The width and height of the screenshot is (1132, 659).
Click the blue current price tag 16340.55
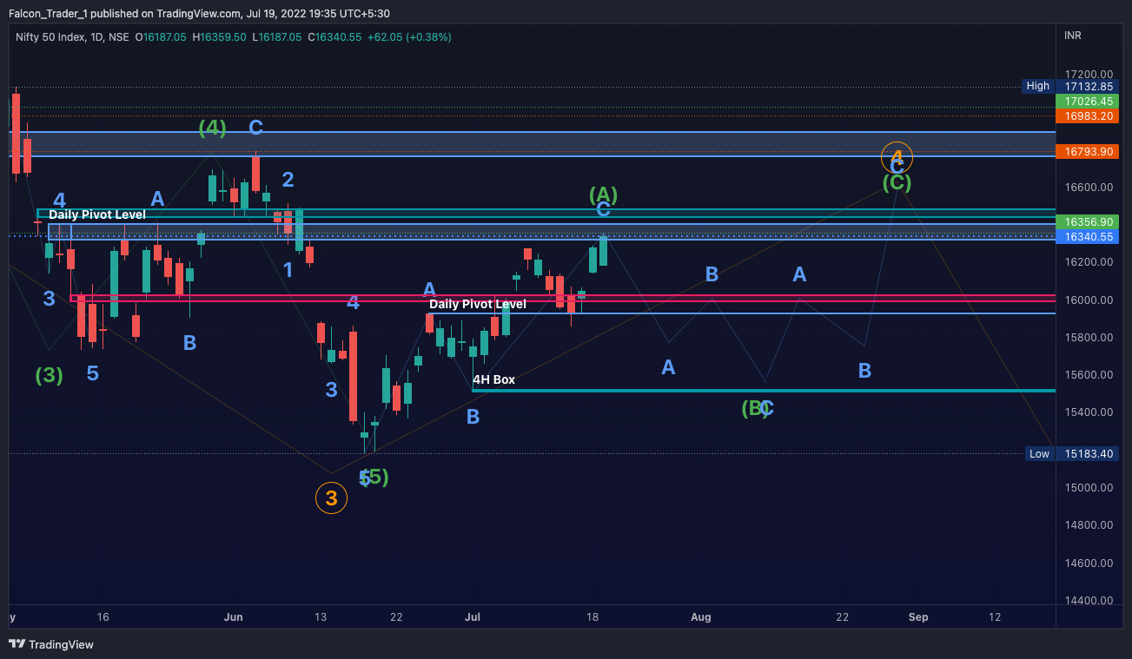pyautogui.click(x=1089, y=236)
